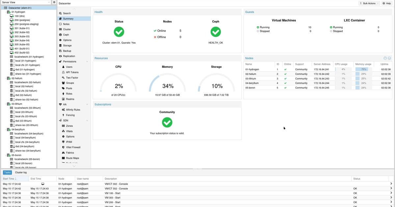Open Zones under SDN
Screen dimensions: 395x207
point(69,126)
